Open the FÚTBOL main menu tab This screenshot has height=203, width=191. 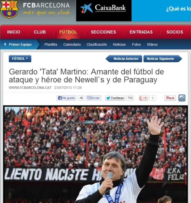[68, 32]
